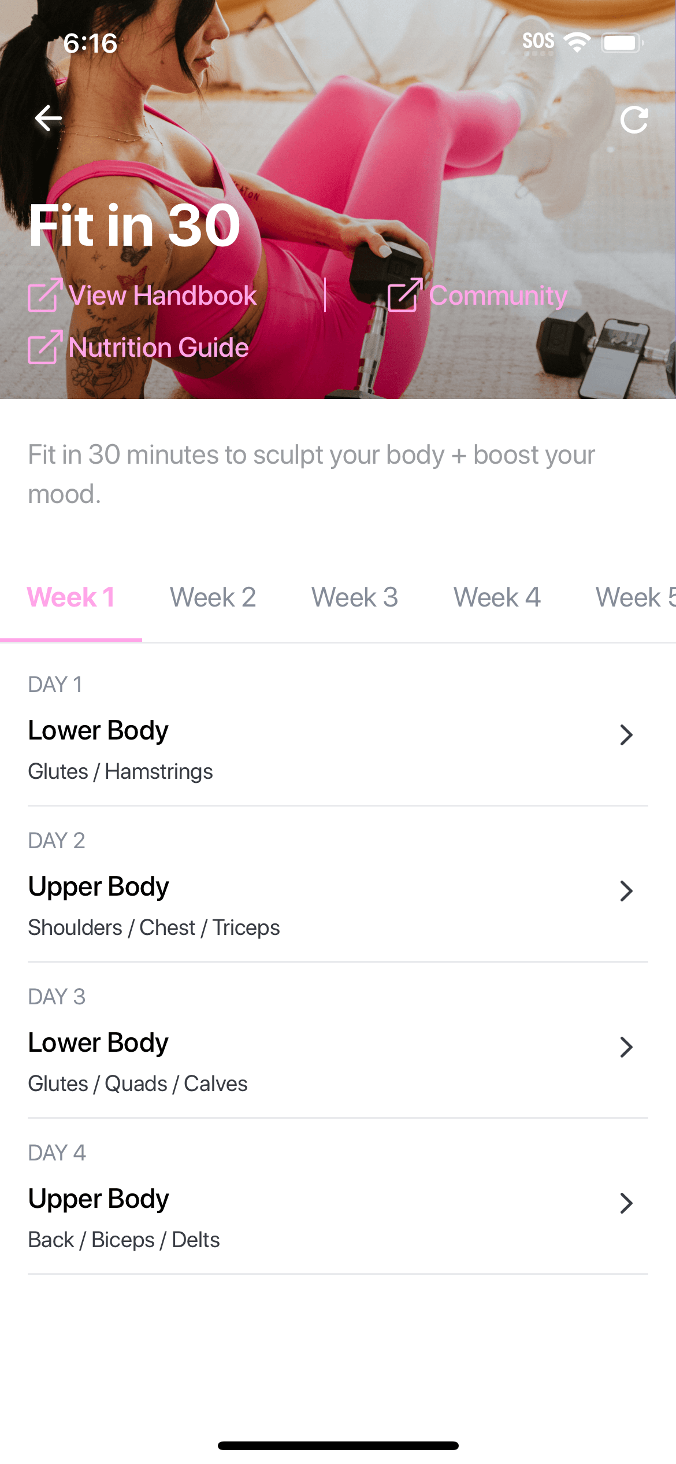The height and width of the screenshot is (1464, 676).
Task: Open the View Handbook link
Action: pyautogui.click(x=162, y=295)
